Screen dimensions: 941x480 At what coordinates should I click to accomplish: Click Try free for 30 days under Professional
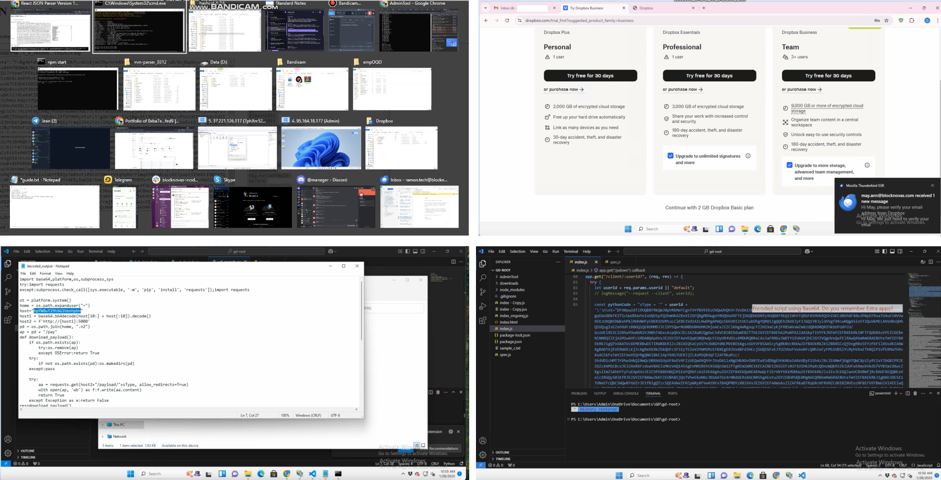pos(709,76)
